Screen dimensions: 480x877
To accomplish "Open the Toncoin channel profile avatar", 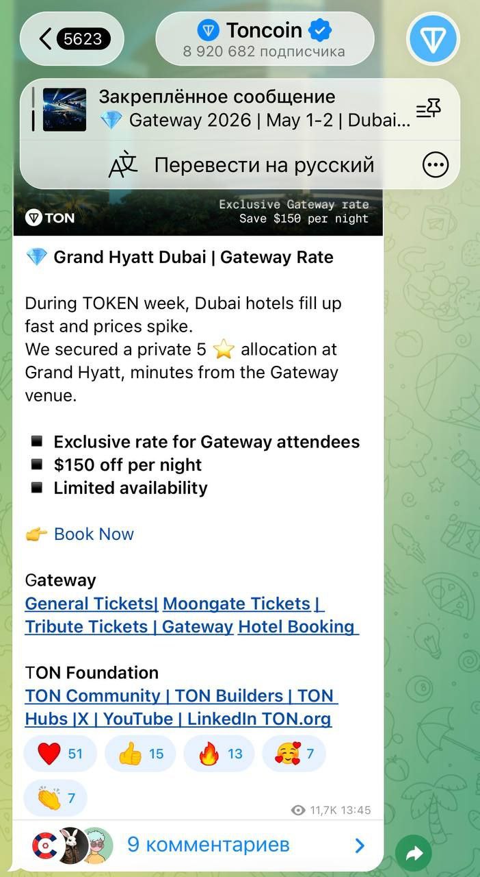I will (433, 39).
